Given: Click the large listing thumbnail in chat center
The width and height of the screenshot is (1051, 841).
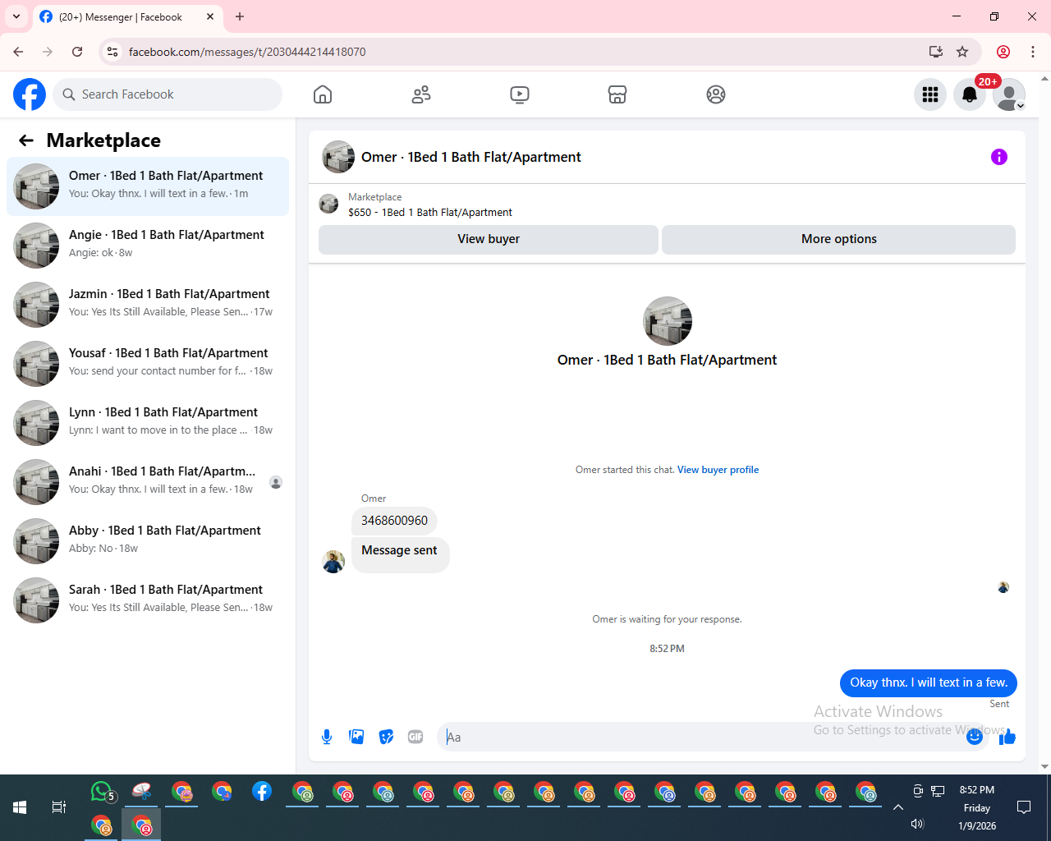Looking at the screenshot, I should click(668, 321).
